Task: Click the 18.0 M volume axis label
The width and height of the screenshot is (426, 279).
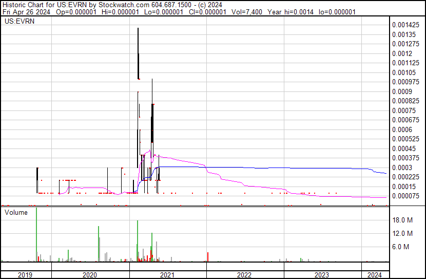Action: (x=402, y=220)
